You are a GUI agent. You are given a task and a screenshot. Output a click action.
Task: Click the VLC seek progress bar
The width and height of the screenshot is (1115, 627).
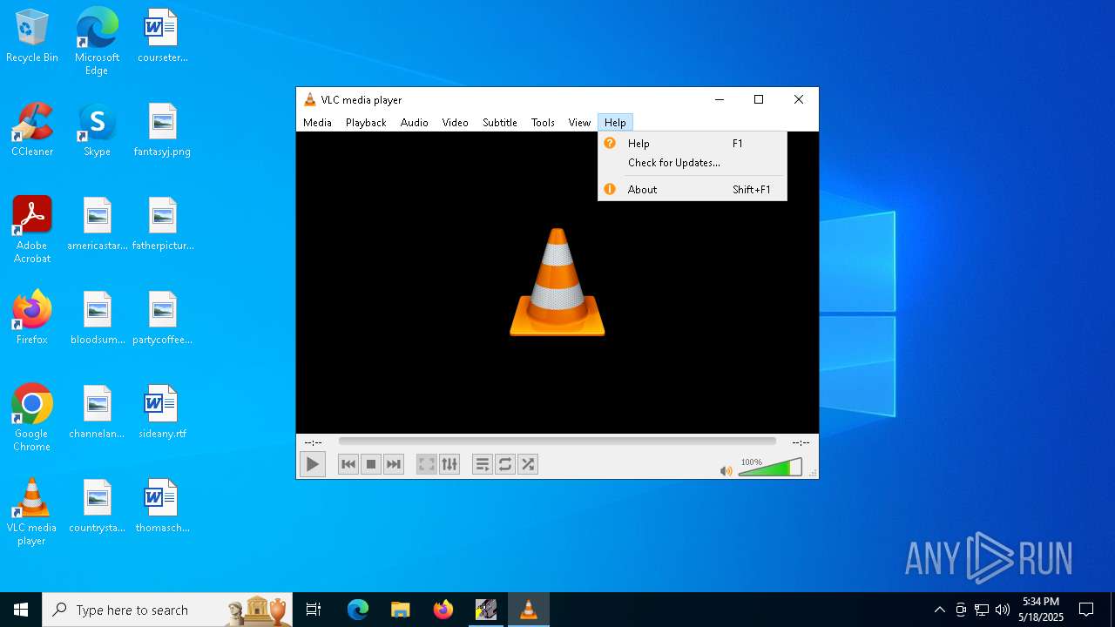pos(557,442)
